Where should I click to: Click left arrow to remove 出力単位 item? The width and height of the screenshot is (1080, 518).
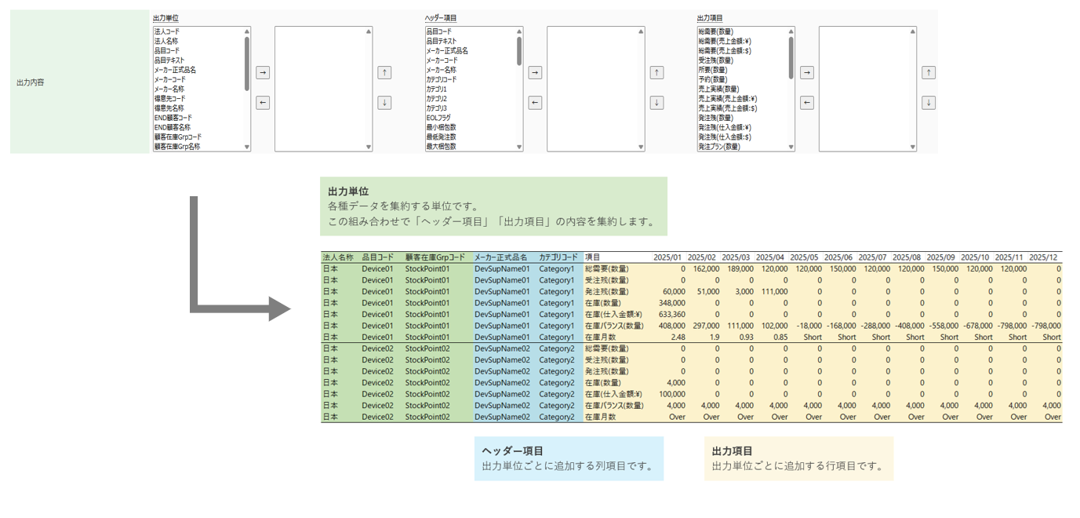[263, 103]
